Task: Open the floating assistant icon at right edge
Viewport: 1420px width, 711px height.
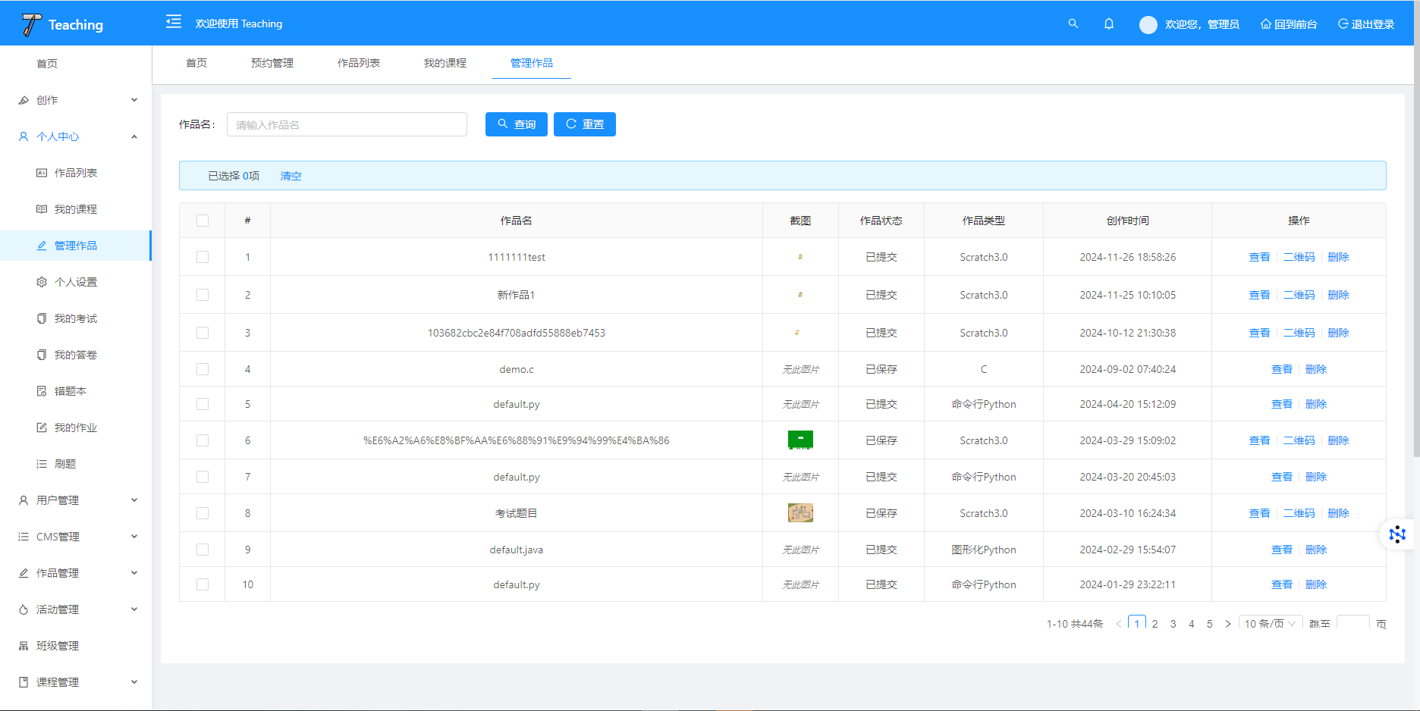Action: pyautogui.click(x=1396, y=534)
